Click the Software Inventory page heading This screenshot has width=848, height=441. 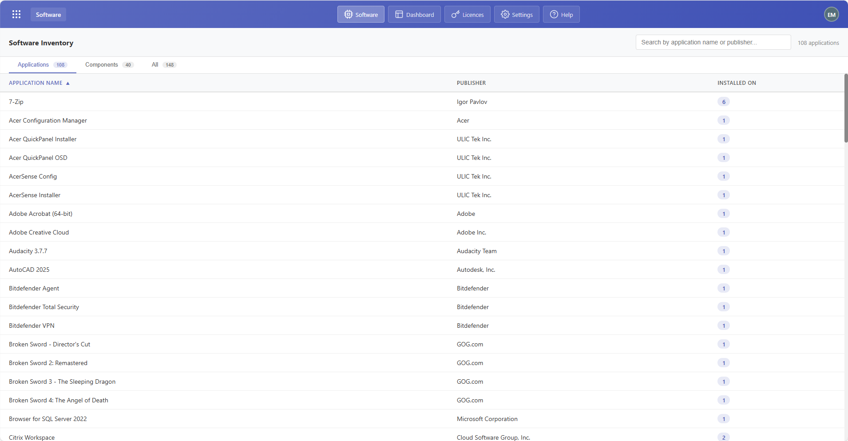tap(41, 43)
